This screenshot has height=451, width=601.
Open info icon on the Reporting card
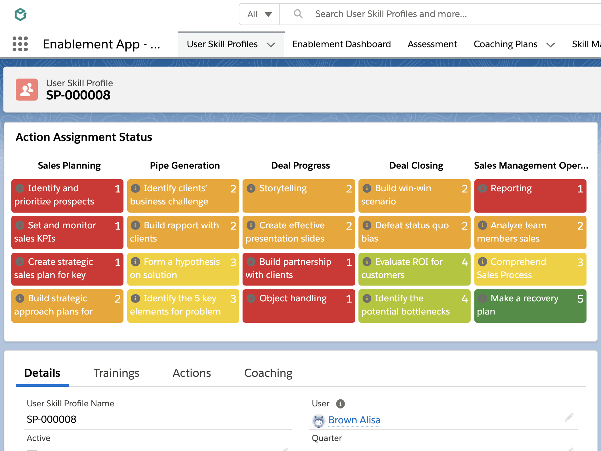483,188
